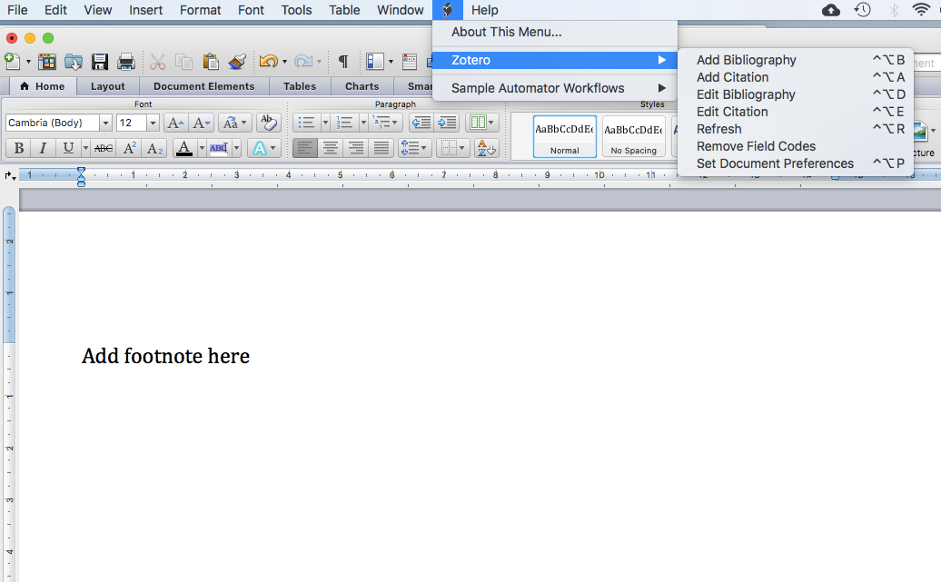This screenshot has height=582, width=941.
Task: Open the template gallery icon
Action: pyautogui.click(x=47, y=61)
